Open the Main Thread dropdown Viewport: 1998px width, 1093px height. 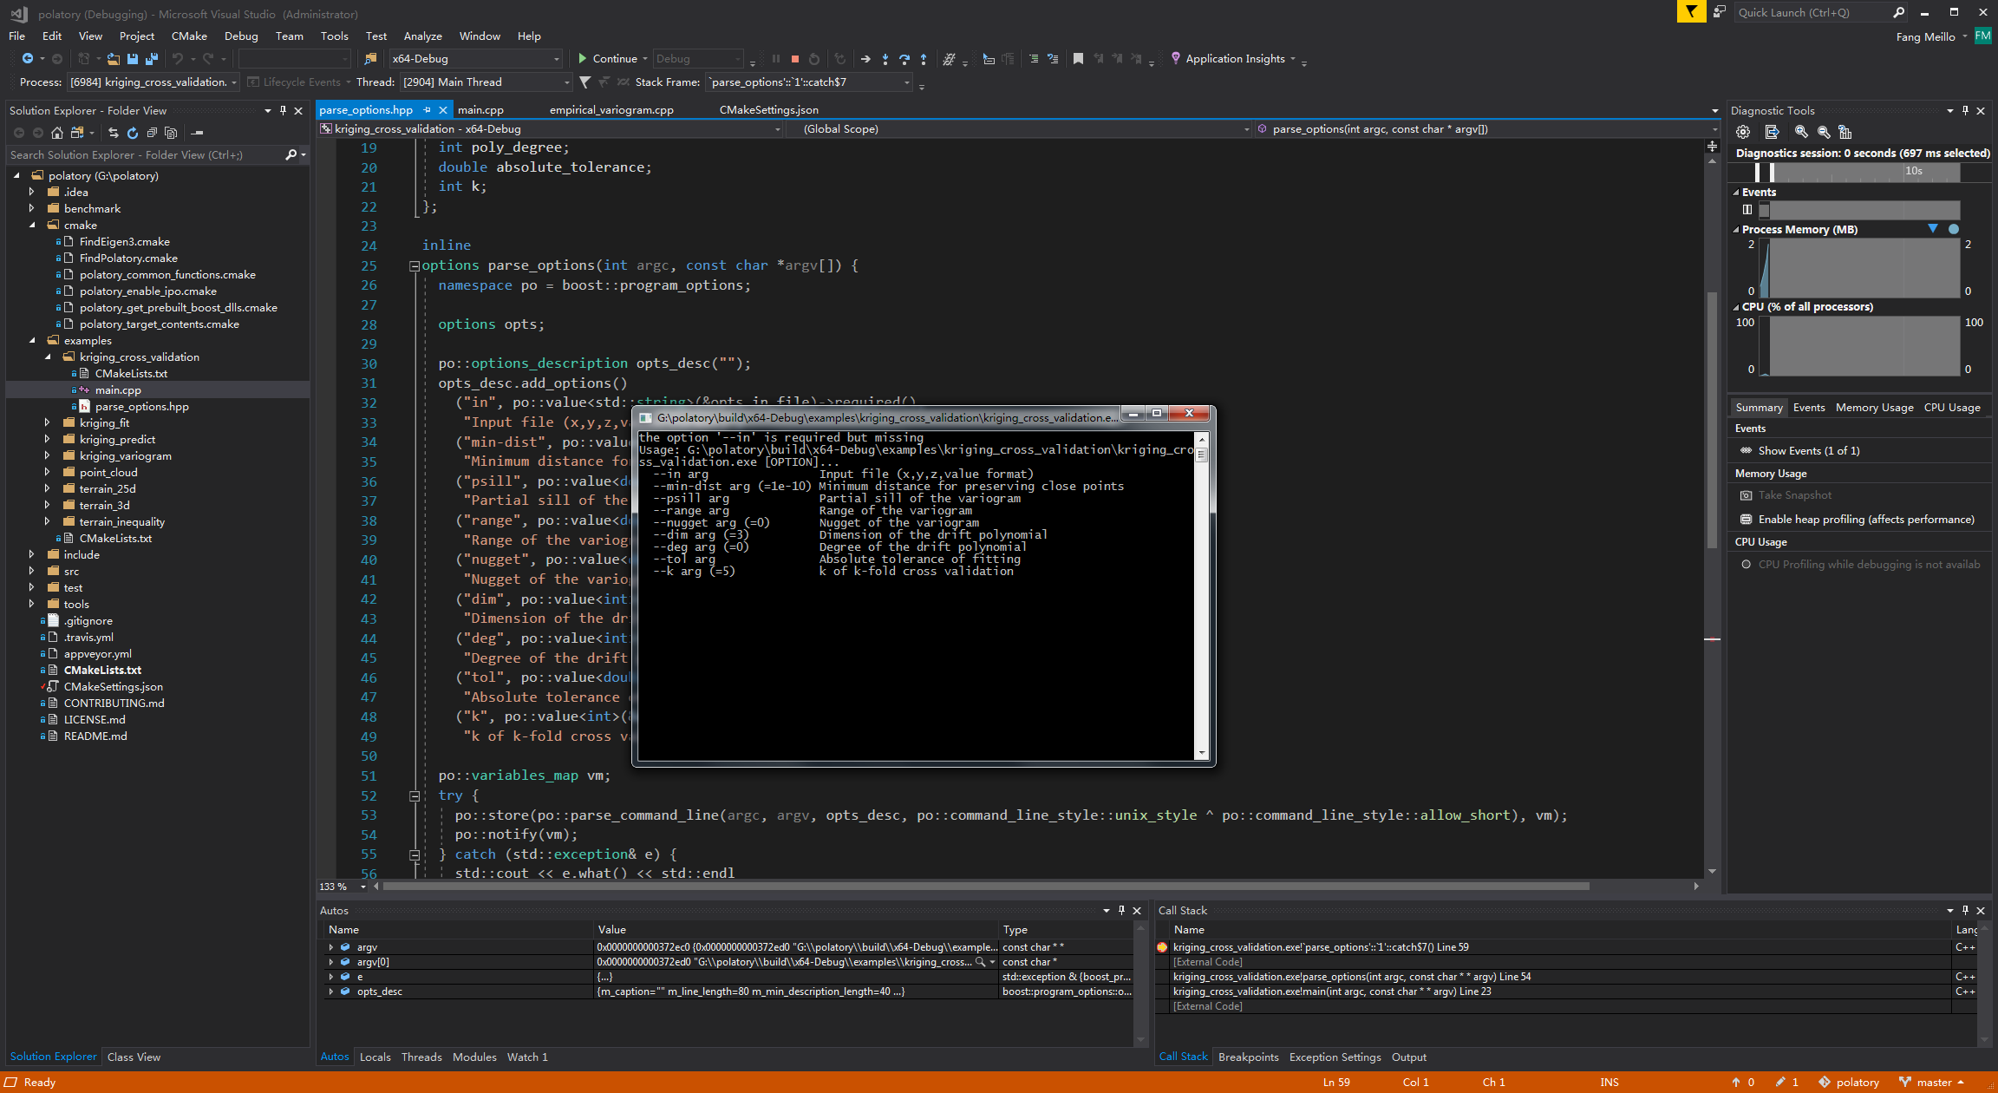coord(486,82)
